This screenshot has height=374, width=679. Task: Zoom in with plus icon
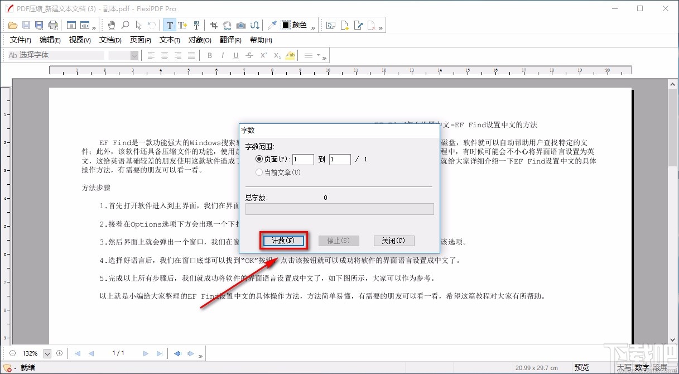click(x=59, y=353)
